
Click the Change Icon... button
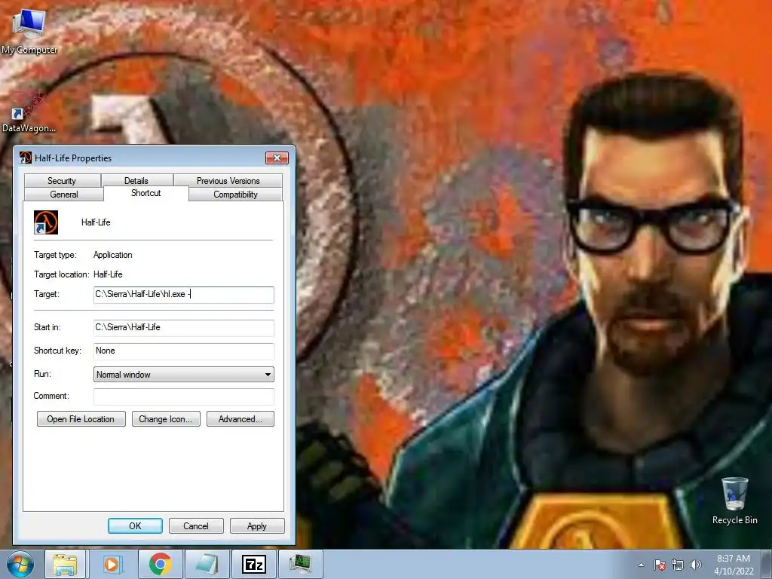[x=166, y=419]
